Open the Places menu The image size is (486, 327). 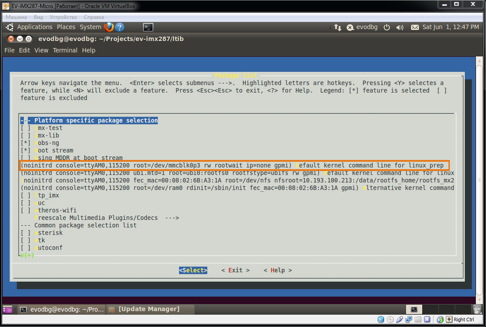pyautogui.click(x=66, y=27)
